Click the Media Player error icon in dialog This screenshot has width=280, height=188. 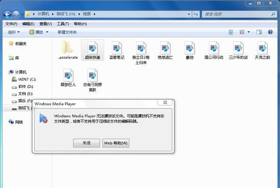point(43,118)
